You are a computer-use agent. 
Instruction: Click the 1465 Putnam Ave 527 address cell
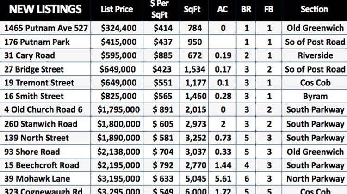(x=46, y=28)
